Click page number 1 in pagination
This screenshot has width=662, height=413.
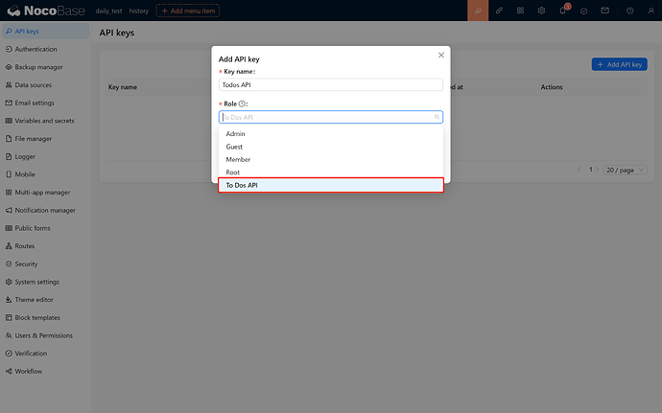(x=590, y=170)
